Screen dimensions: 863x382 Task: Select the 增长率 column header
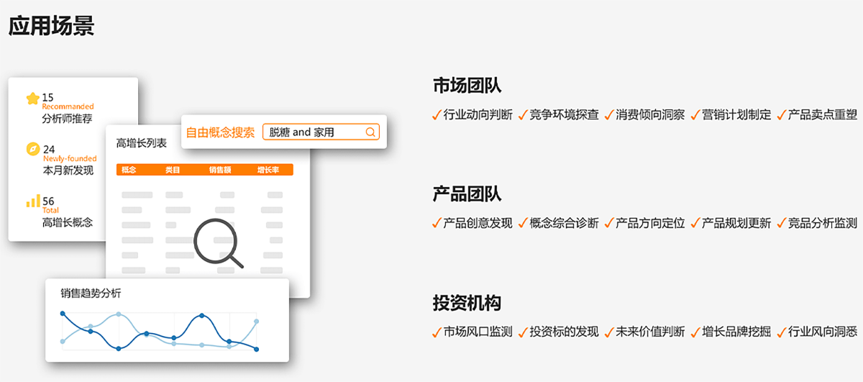point(268,170)
